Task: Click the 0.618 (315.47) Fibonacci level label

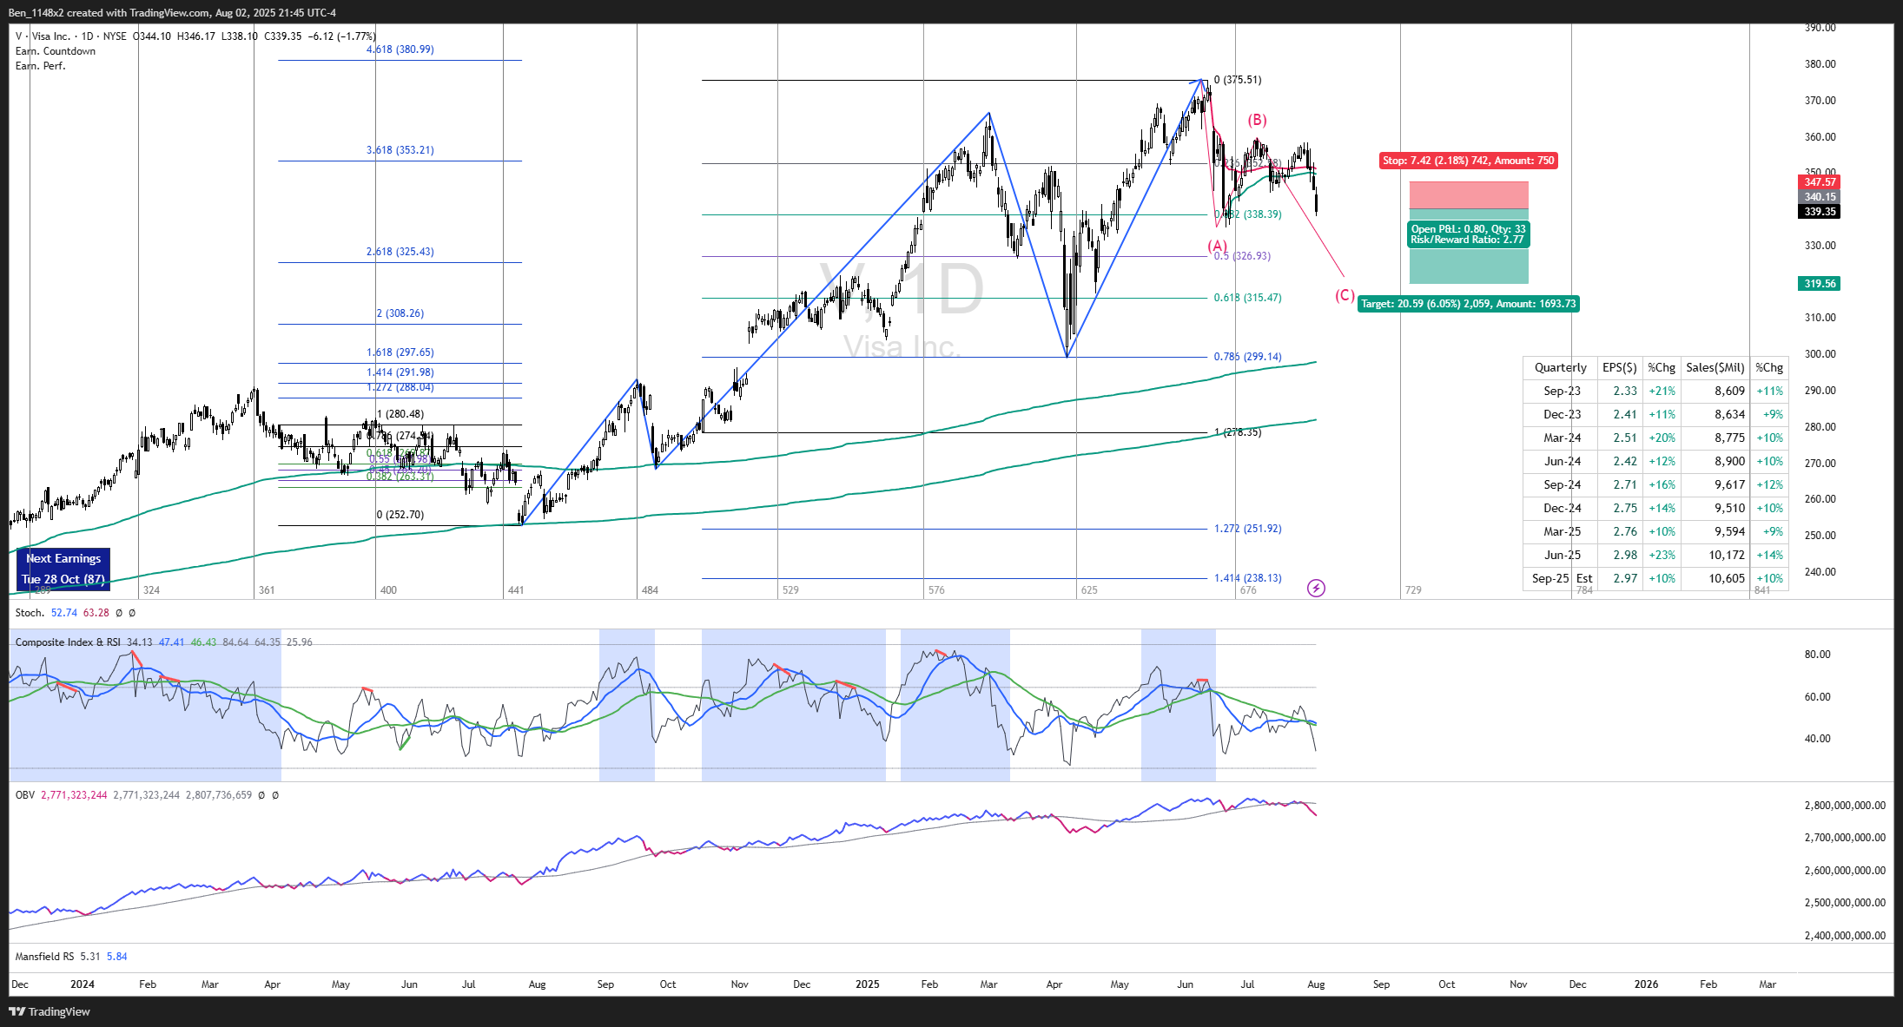Action: [x=1247, y=298]
